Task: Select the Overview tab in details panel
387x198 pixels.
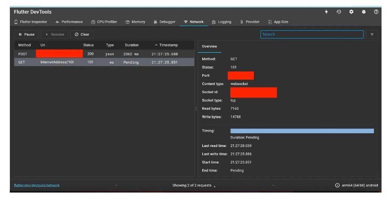Action: pos(209,46)
